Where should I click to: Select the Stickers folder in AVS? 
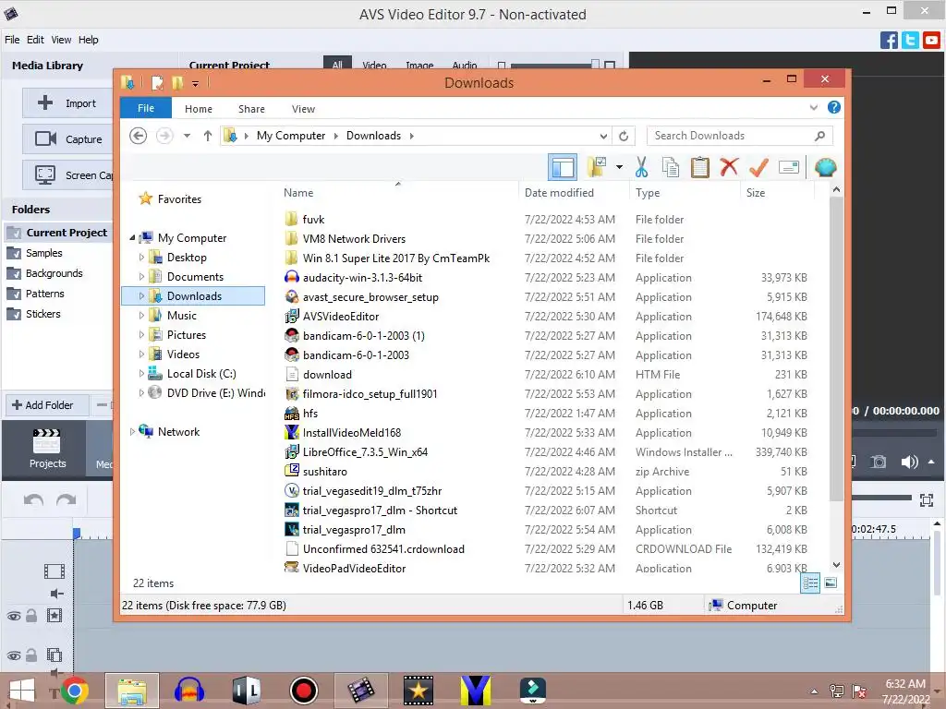42,314
